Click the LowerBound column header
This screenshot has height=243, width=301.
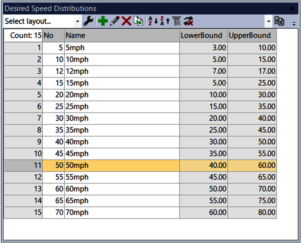point(203,35)
